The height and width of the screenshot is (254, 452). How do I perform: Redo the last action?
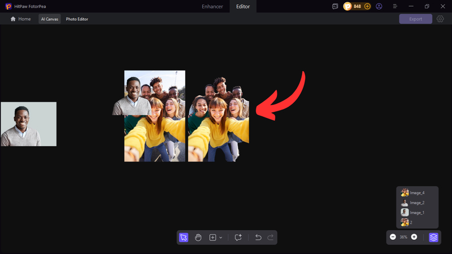(271, 238)
